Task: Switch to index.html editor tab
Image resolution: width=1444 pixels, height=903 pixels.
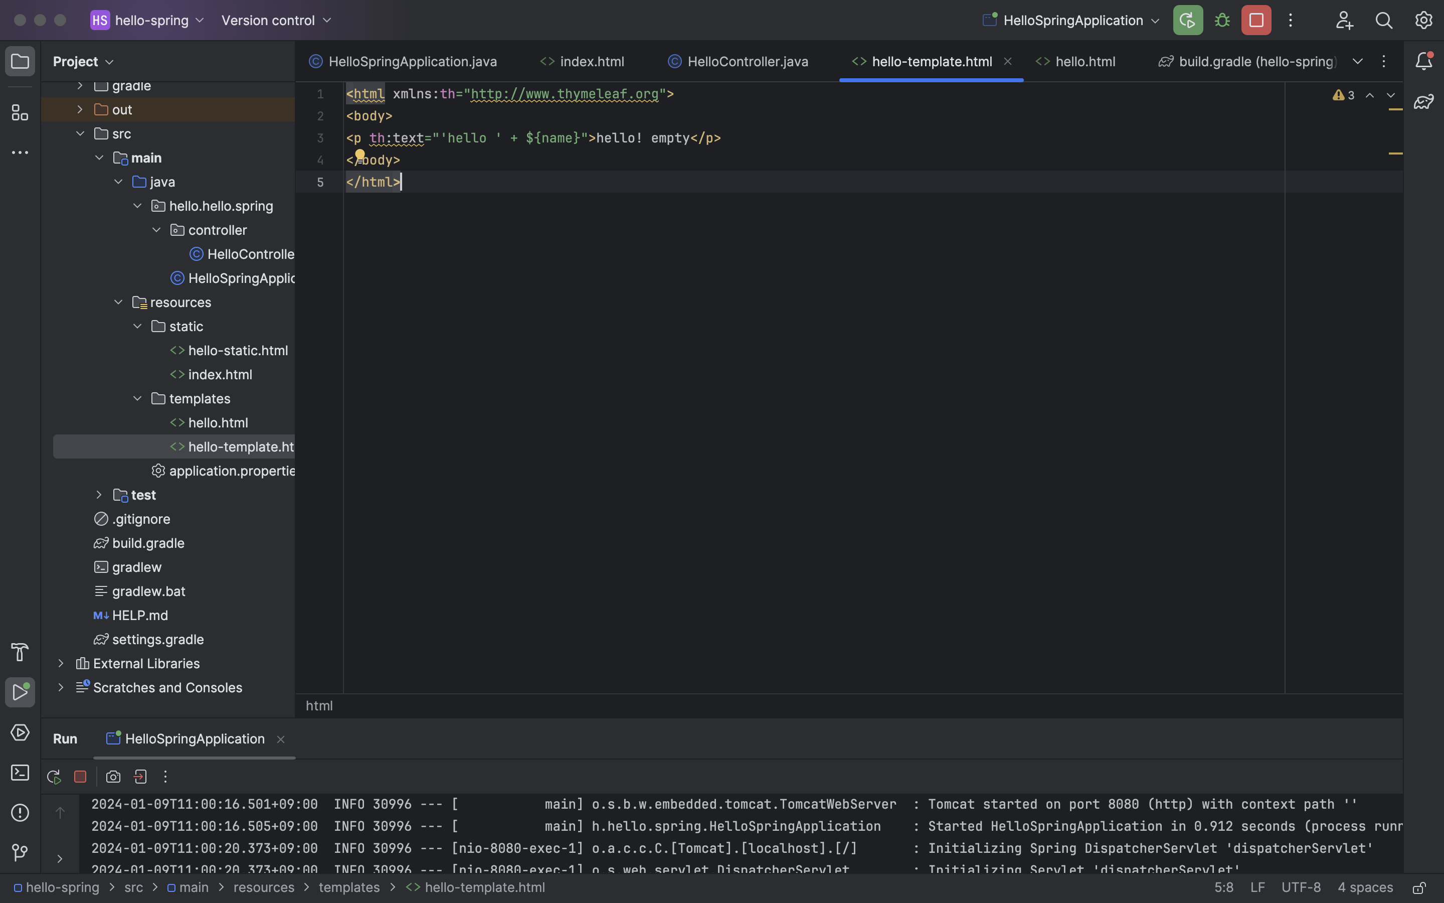Action: click(582, 62)
